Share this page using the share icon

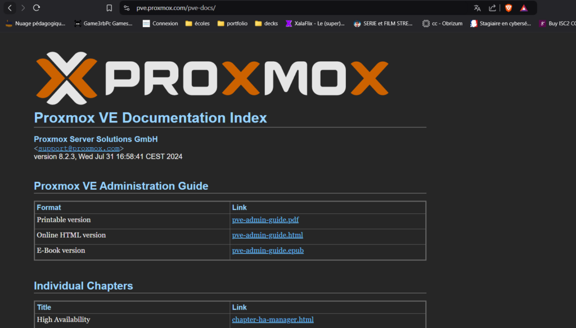pyautogui.click(x=492, y=8)
